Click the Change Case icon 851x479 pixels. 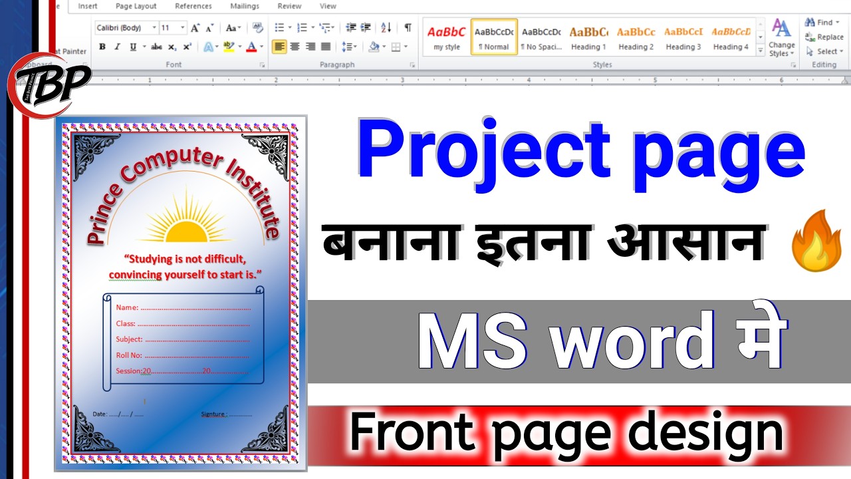[x=233, y=28]
